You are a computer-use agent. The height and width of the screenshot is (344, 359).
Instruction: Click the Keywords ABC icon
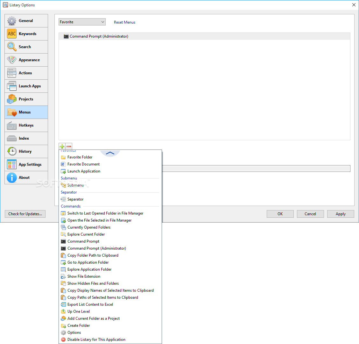coord(12,34)
